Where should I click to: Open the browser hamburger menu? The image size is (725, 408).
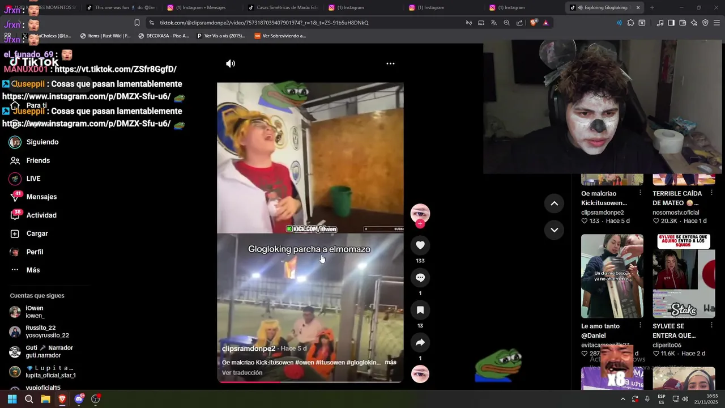(x=717, y=23)
